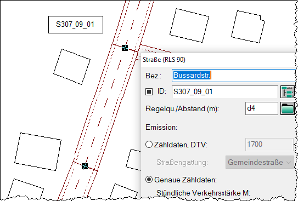Select the building outline right of the road top
Screen dimensions: 298x201
point(189,25)
